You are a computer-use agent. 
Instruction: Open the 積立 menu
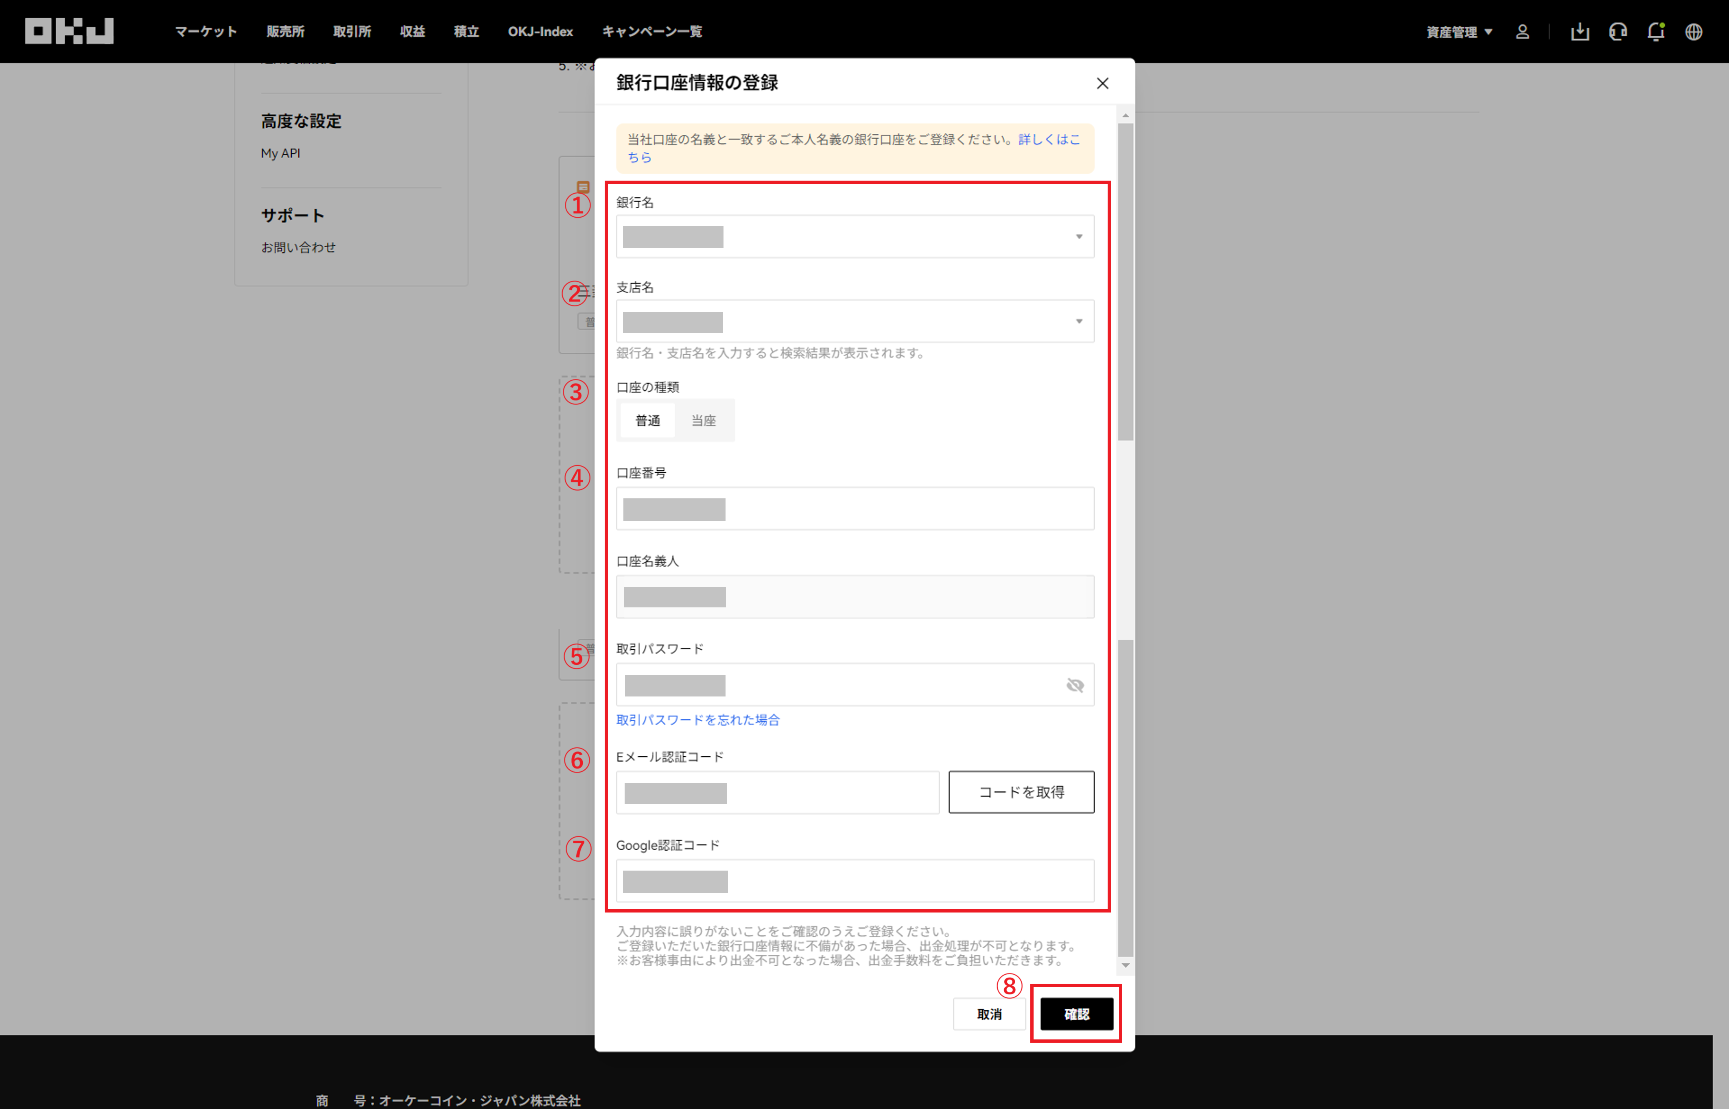click(467, 32)
